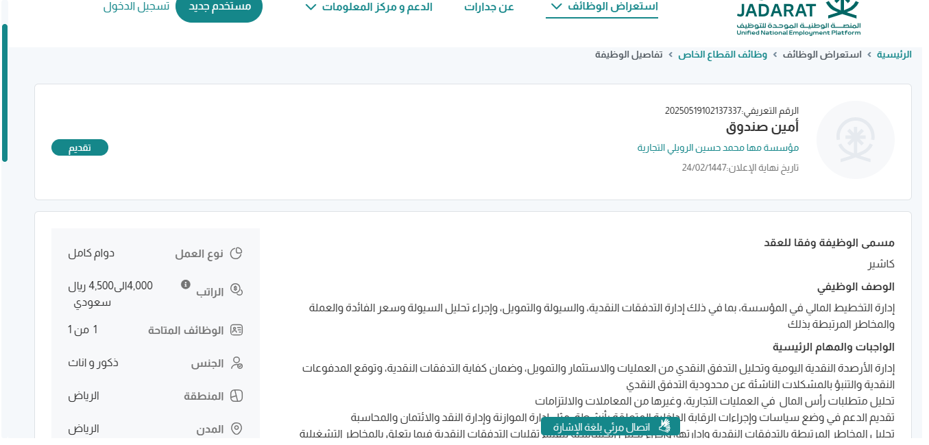The image size is (929, 445).
Task: Click the salary info tooltip icon
Action: [185, 284]
